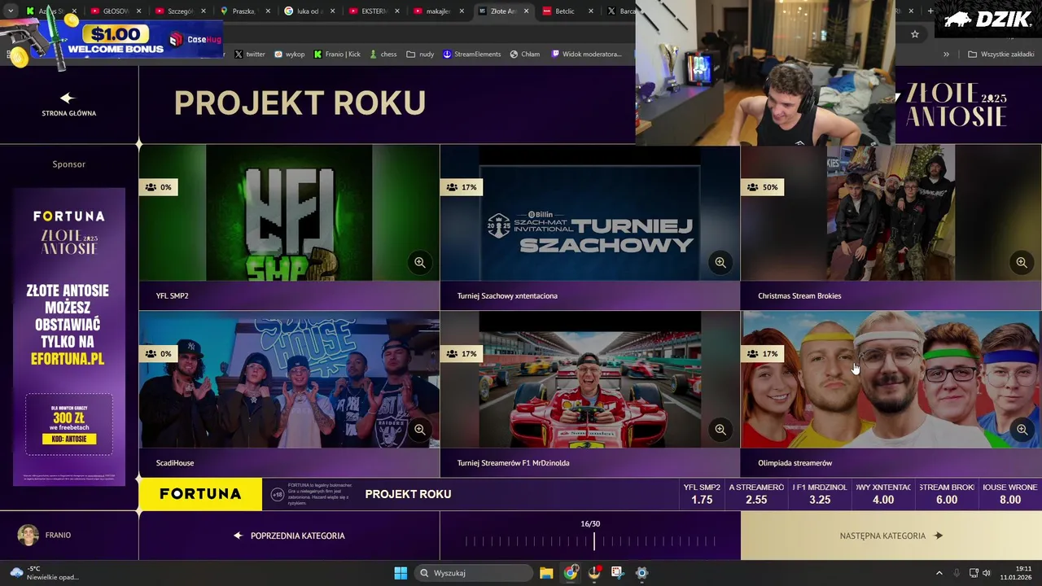This screenshot has height=586, width=1042.
Task: Open Fortuna sponsor banner on left
Action: click(69, 337)
